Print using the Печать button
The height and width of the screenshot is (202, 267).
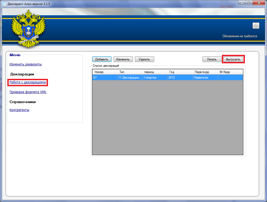coord(212,59)
